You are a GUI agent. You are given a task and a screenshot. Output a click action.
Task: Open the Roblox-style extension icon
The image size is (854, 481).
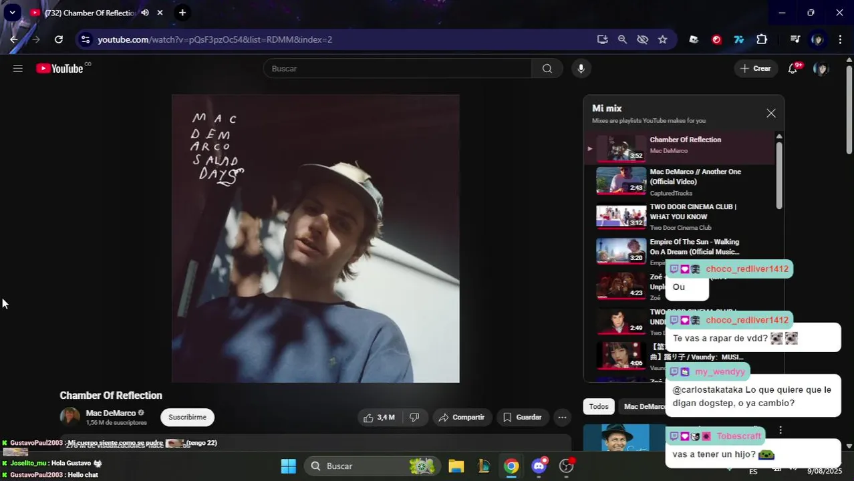(694, 39)
